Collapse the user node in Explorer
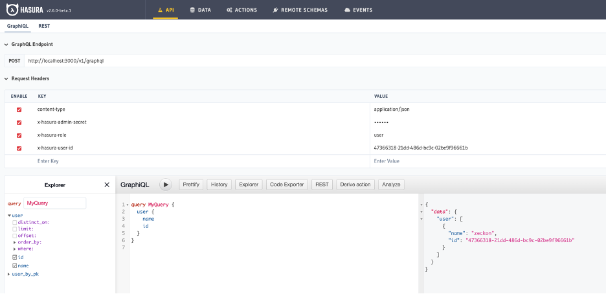The image size is (606, 294). pos(10,216)
